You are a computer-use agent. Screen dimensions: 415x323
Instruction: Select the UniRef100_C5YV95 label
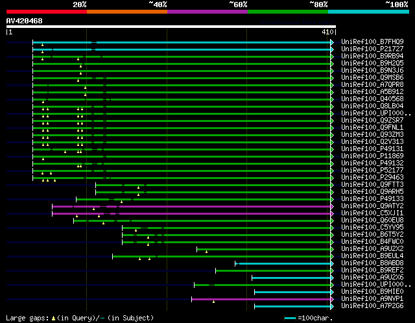(372, 228)
